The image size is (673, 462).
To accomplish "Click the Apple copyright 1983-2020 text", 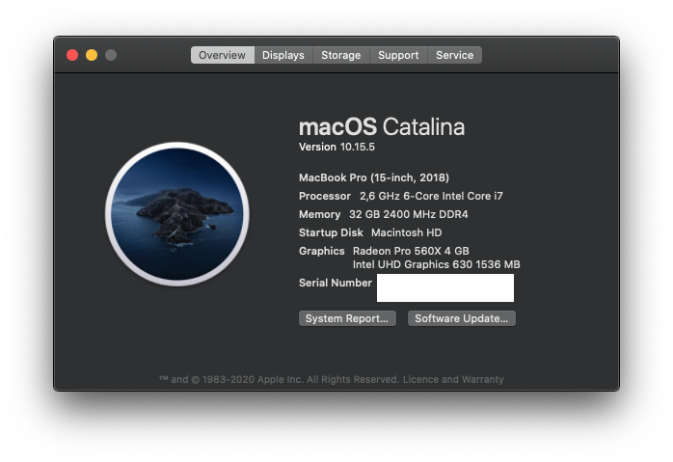I will (x=279, y=380).
